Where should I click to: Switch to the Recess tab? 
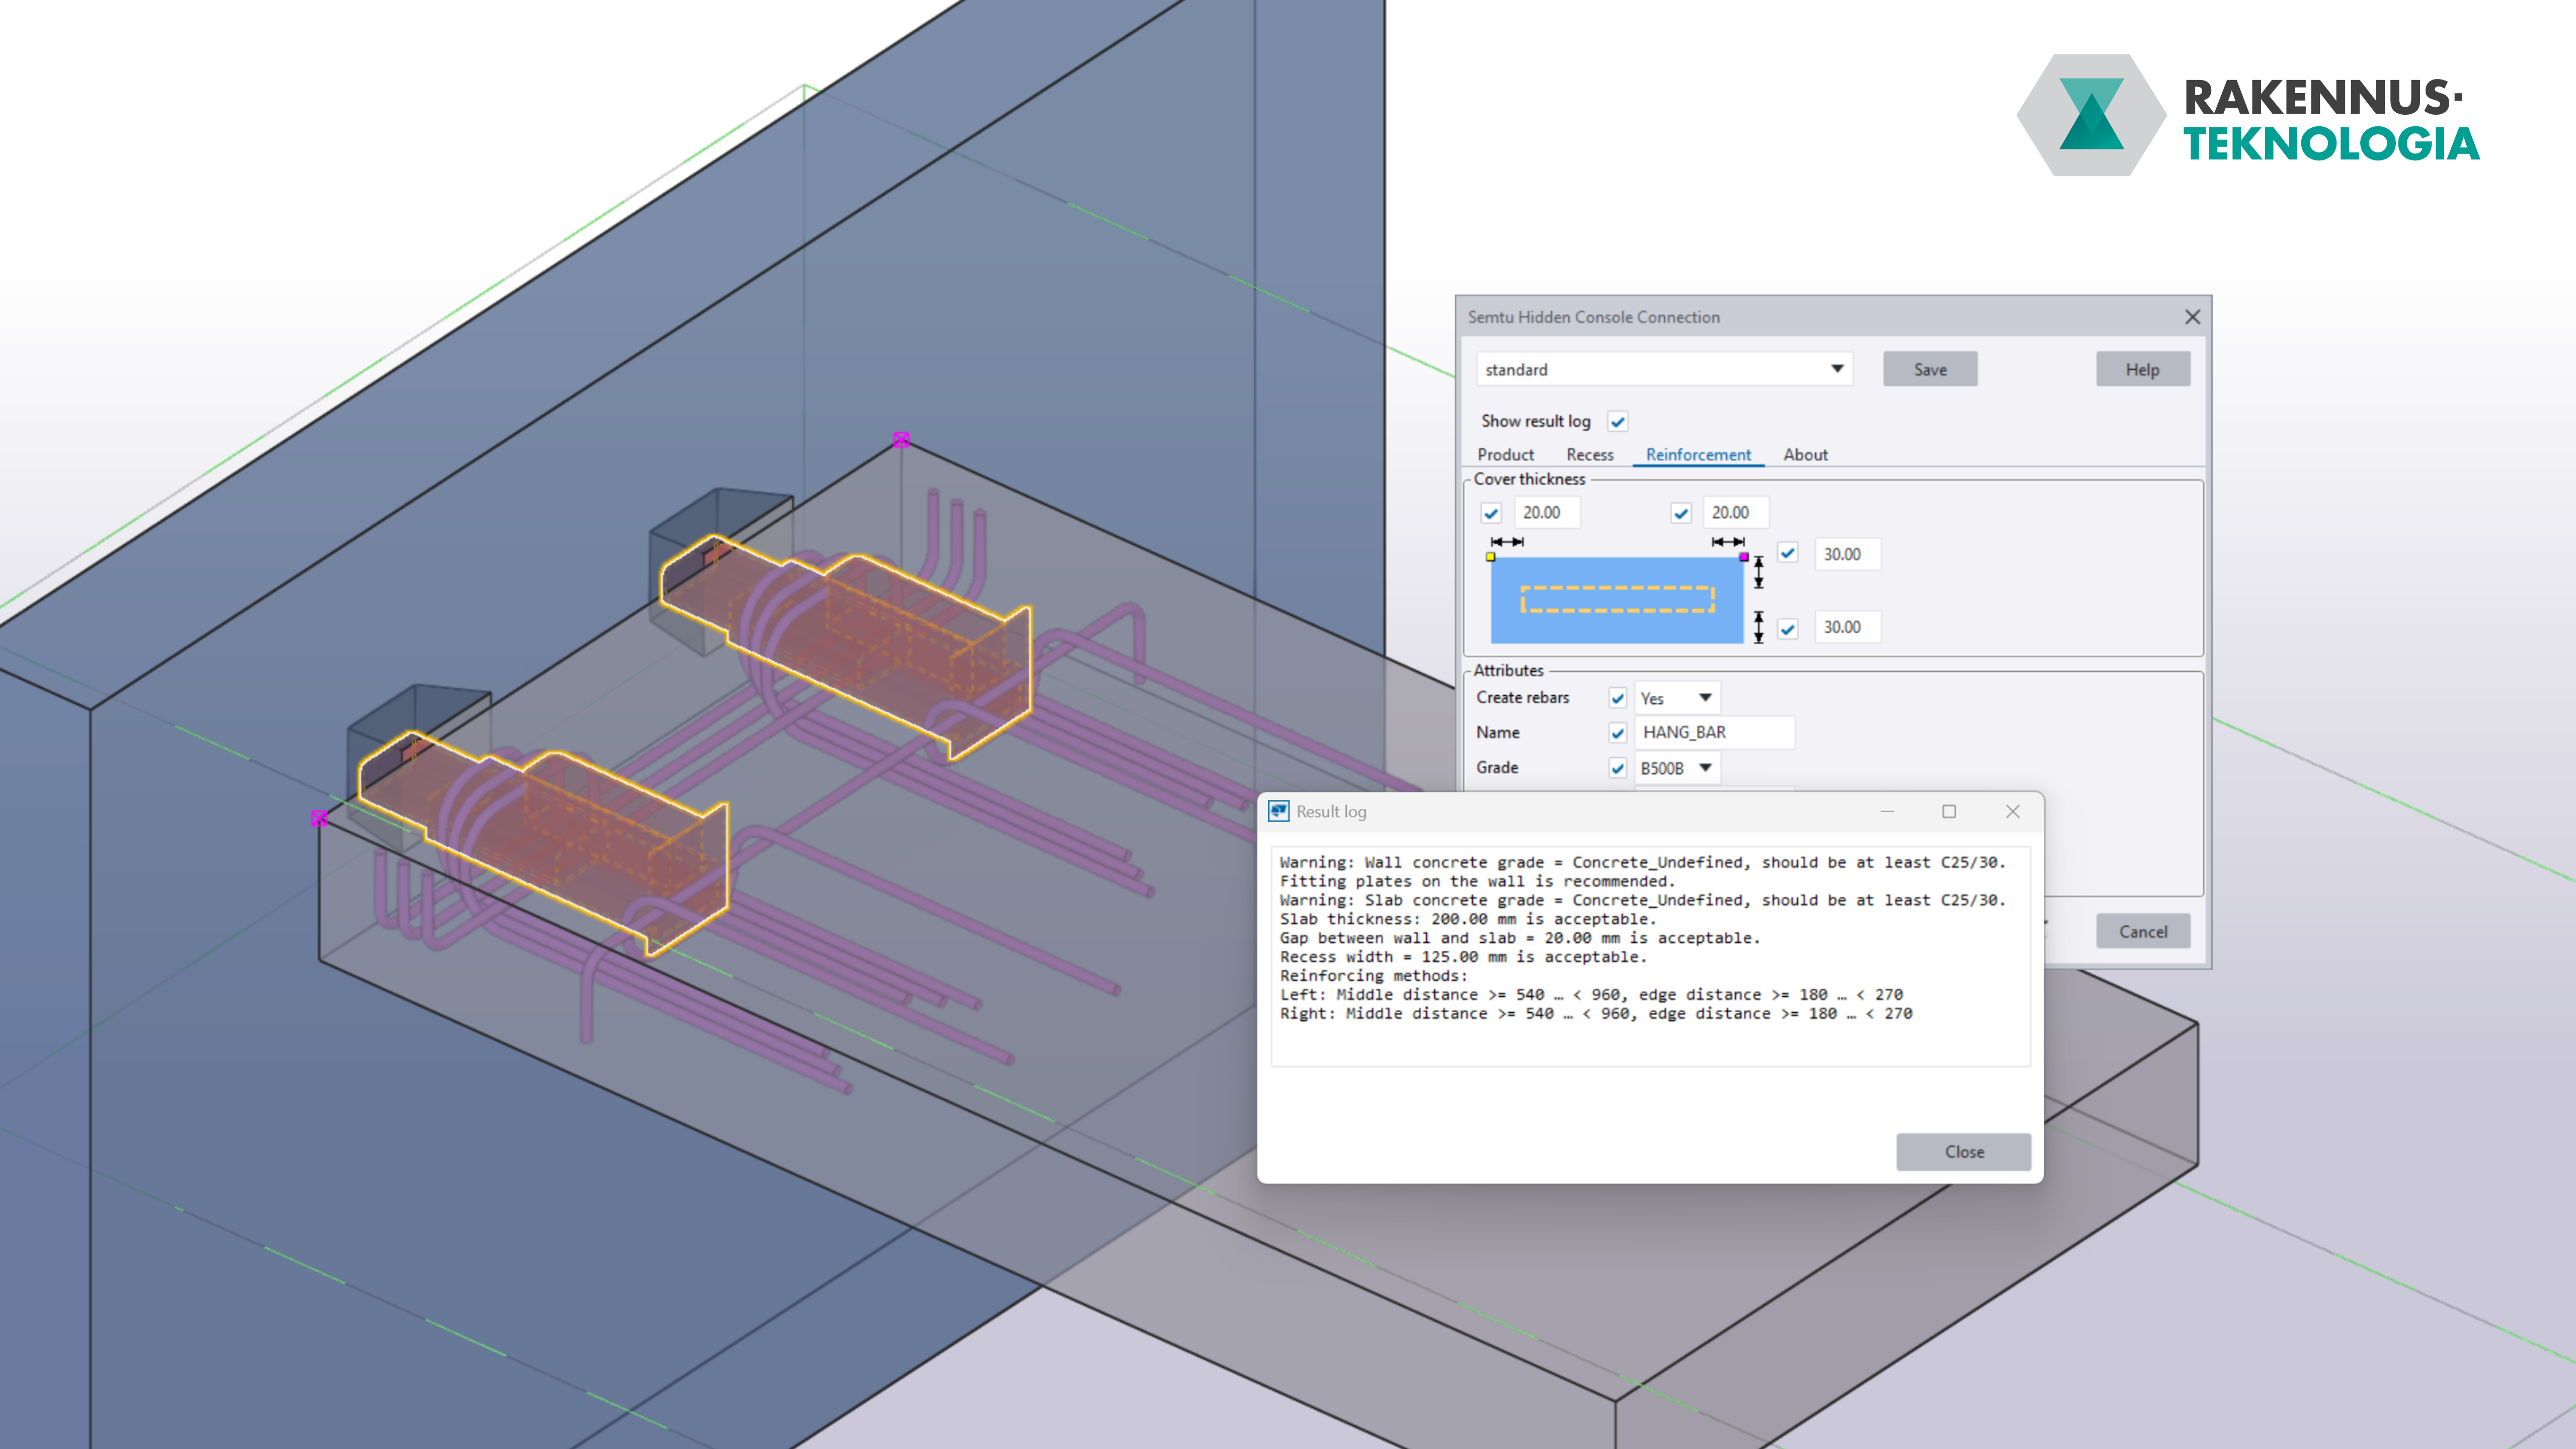click(1589, 455)
